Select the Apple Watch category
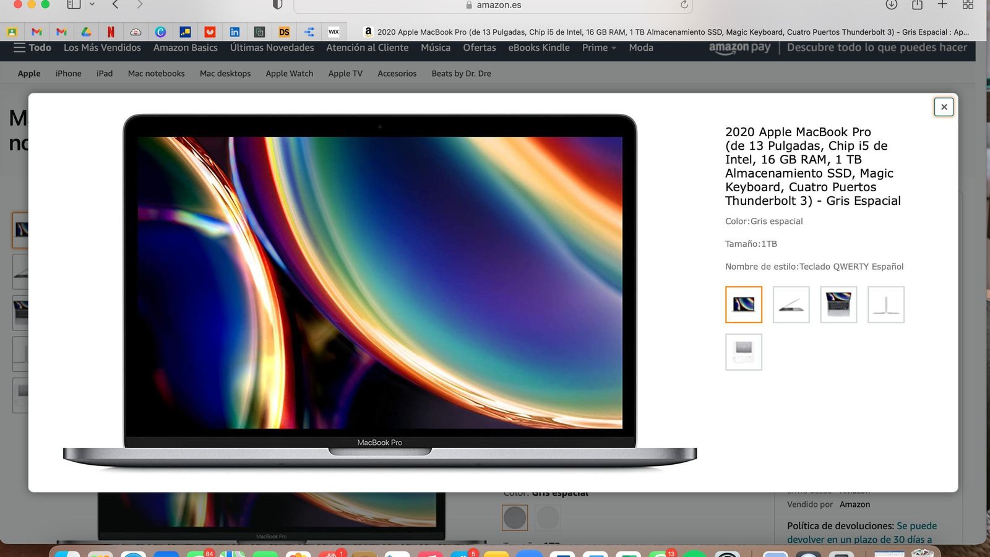990x557 pixels. (x=289, y=73)
